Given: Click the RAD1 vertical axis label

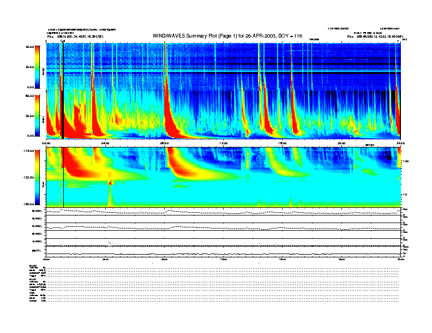Looking at the screenshot, I should coord(43,119).
